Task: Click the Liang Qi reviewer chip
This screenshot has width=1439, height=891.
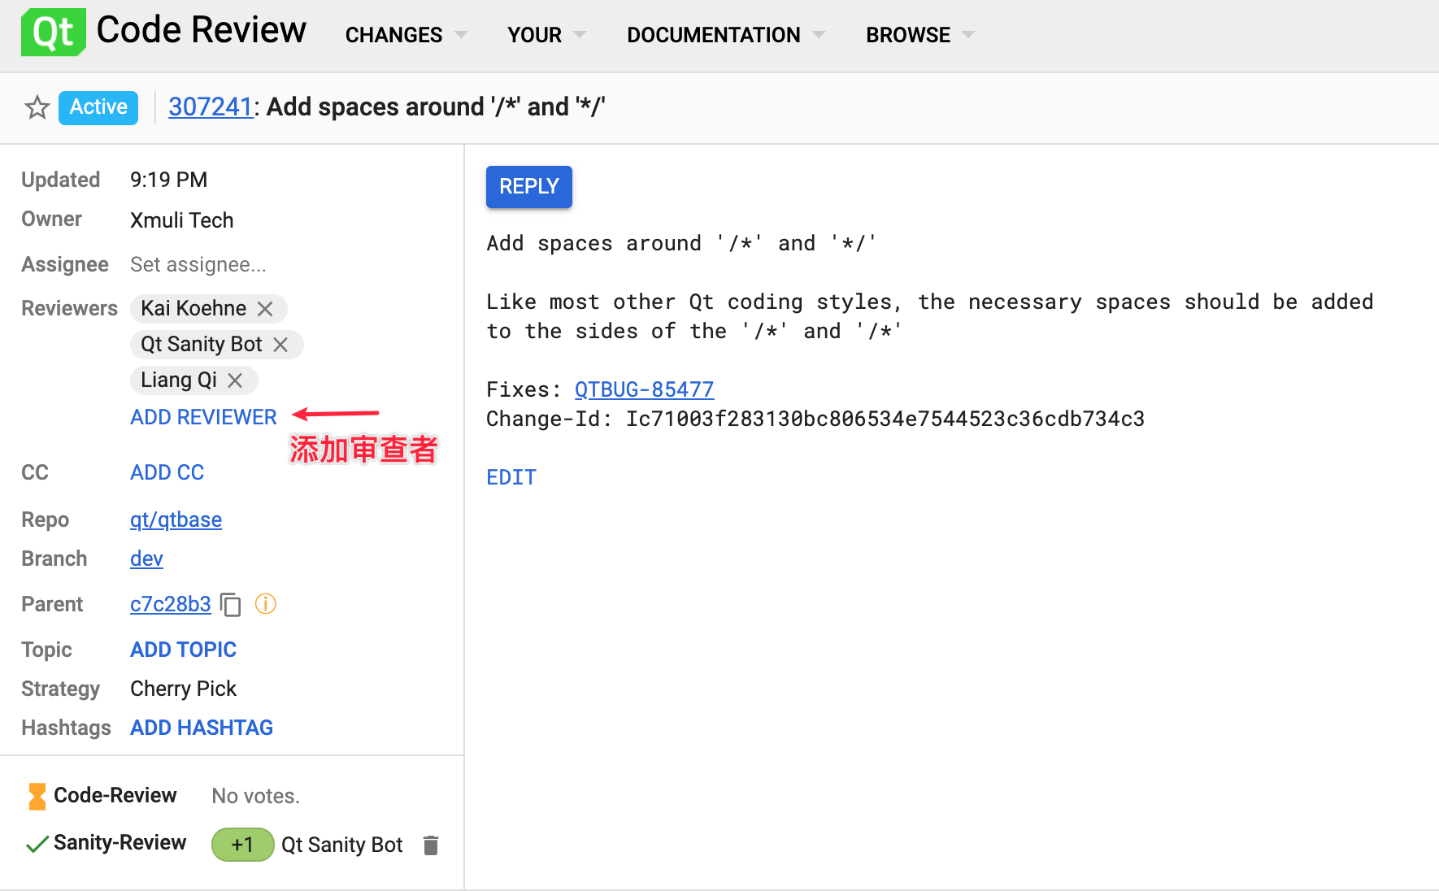Action: (193, 380)
